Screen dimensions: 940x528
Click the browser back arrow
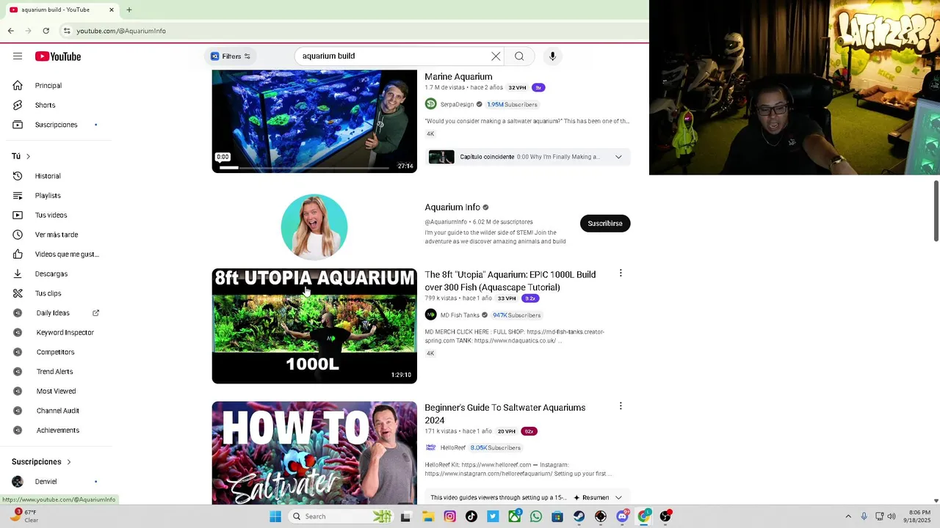pyautogui.click(x=10, y=31)
